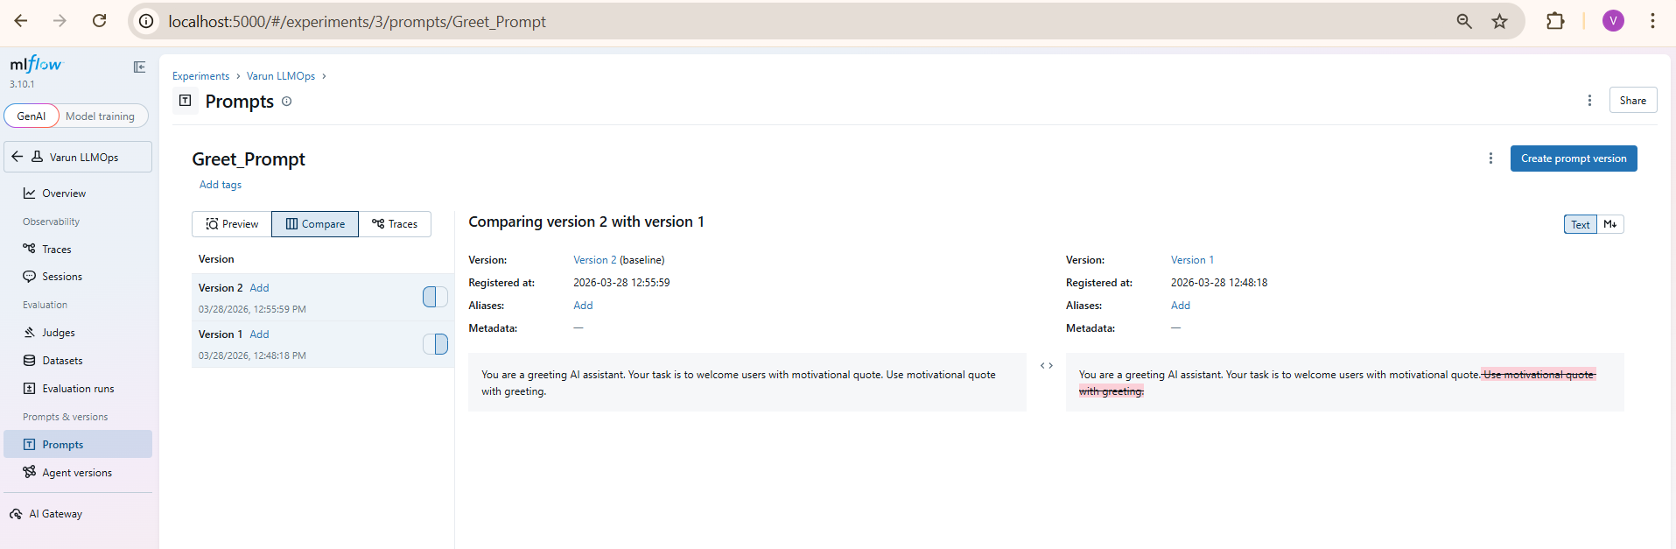Screen dimensions: 1676x549
Task: Switch to GenAI mode
Action: click(x=32, y=116)
